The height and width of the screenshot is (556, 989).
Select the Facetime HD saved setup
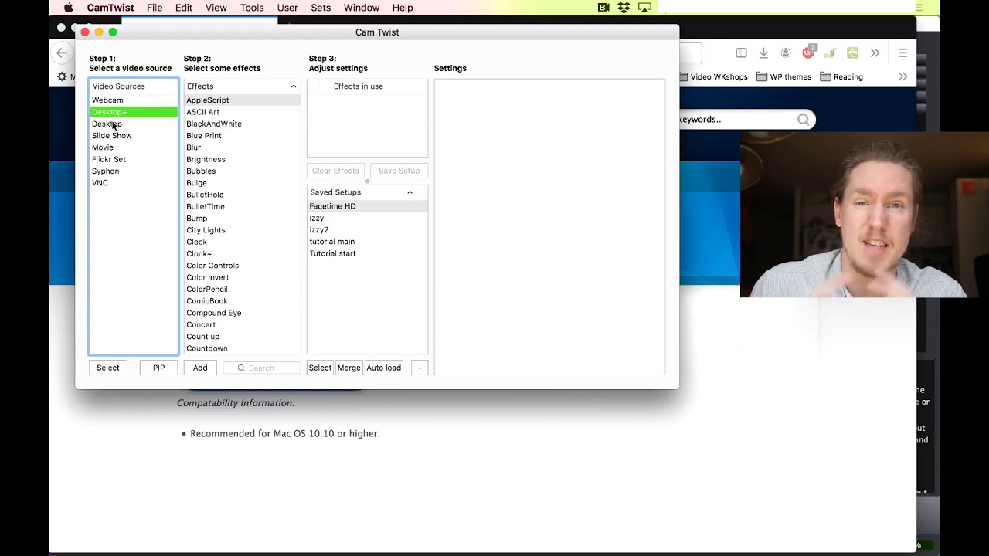click(367, 206)
